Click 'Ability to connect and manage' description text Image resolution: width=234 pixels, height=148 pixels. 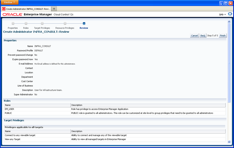pyautogui.click(x=99, y=135)
